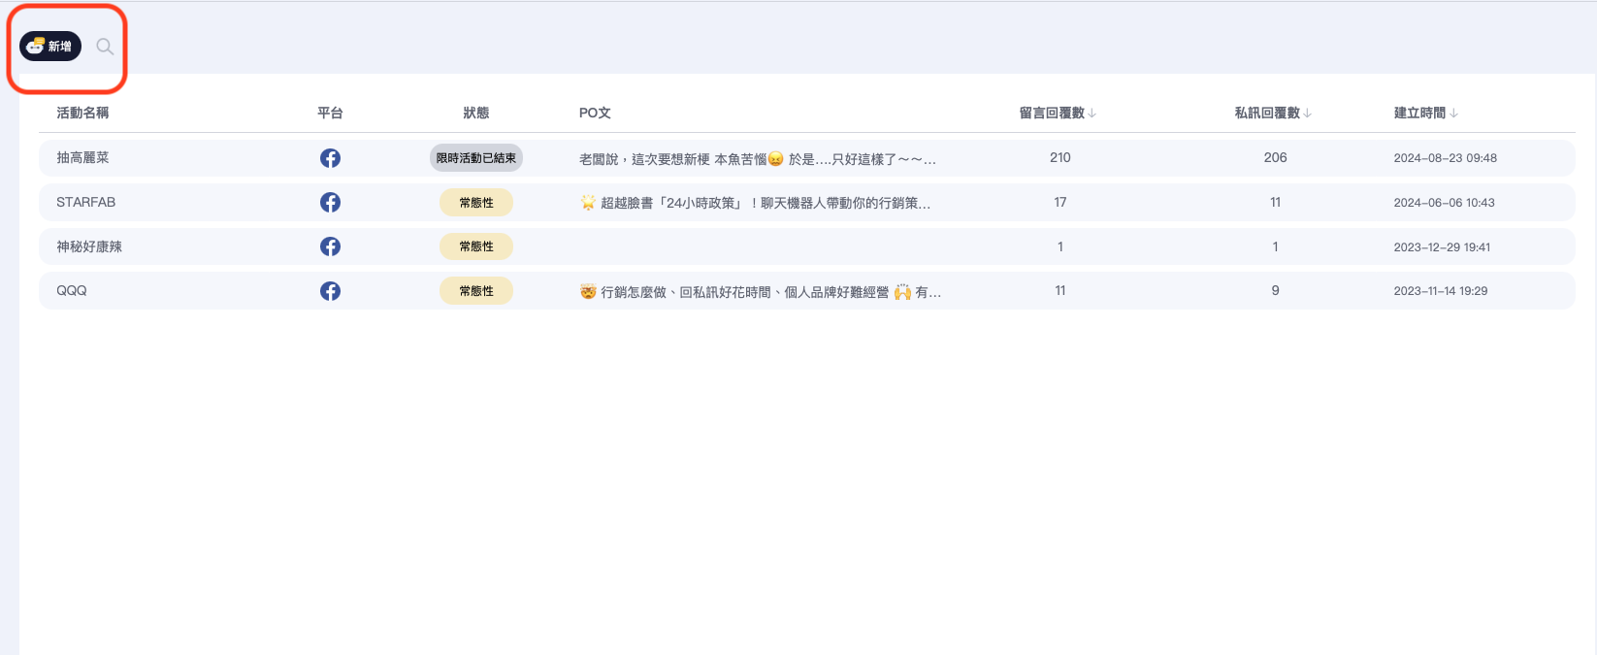This screenshot has width=1597, height=655.
Task: Open search with the magnifier icon
Action: point(105,47)
